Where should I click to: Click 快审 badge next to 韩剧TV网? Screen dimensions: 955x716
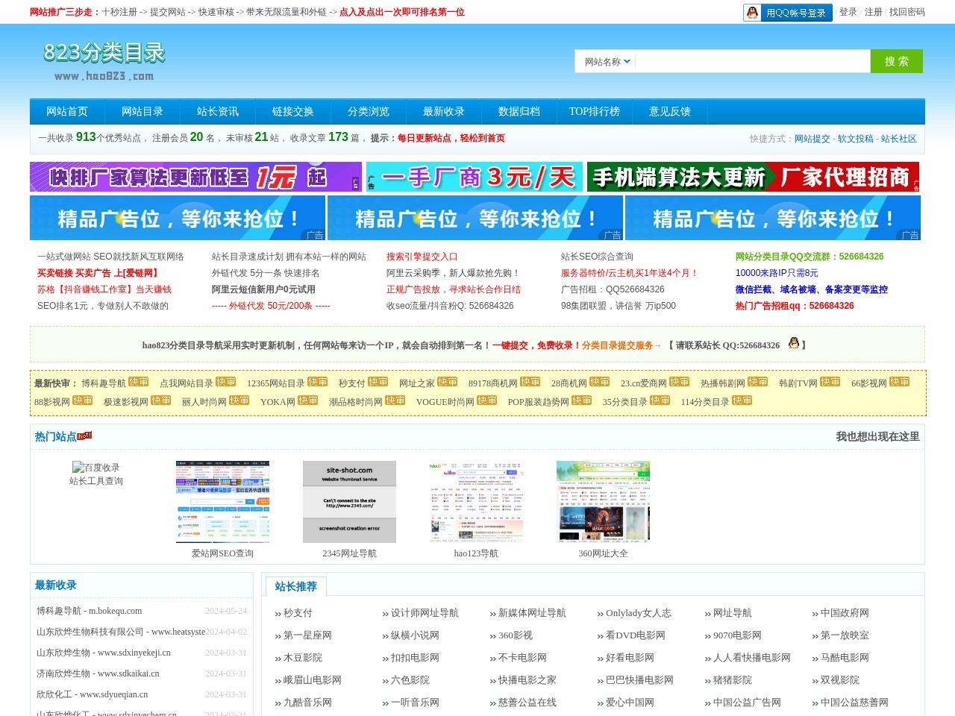[x=830, y=382]
